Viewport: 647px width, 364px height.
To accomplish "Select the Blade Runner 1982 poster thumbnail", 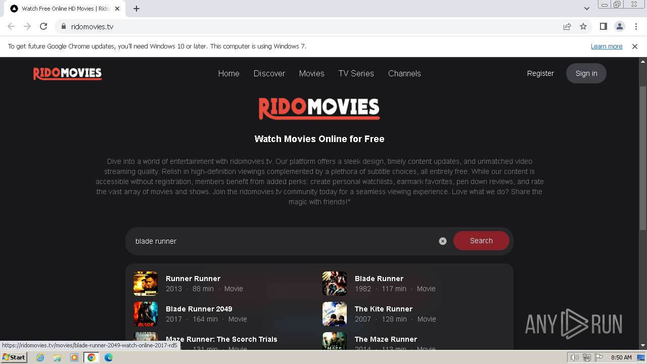I will [335, 284].
